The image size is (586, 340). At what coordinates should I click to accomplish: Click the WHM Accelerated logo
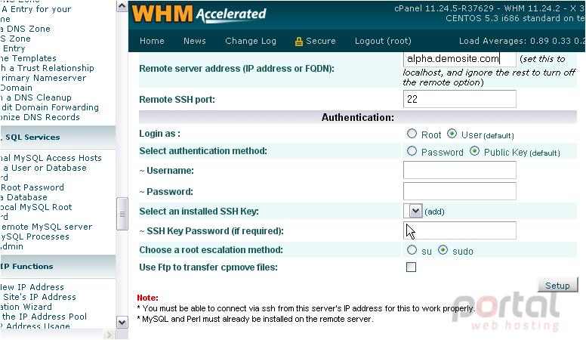pyautogui.click(x=199, y=14)
